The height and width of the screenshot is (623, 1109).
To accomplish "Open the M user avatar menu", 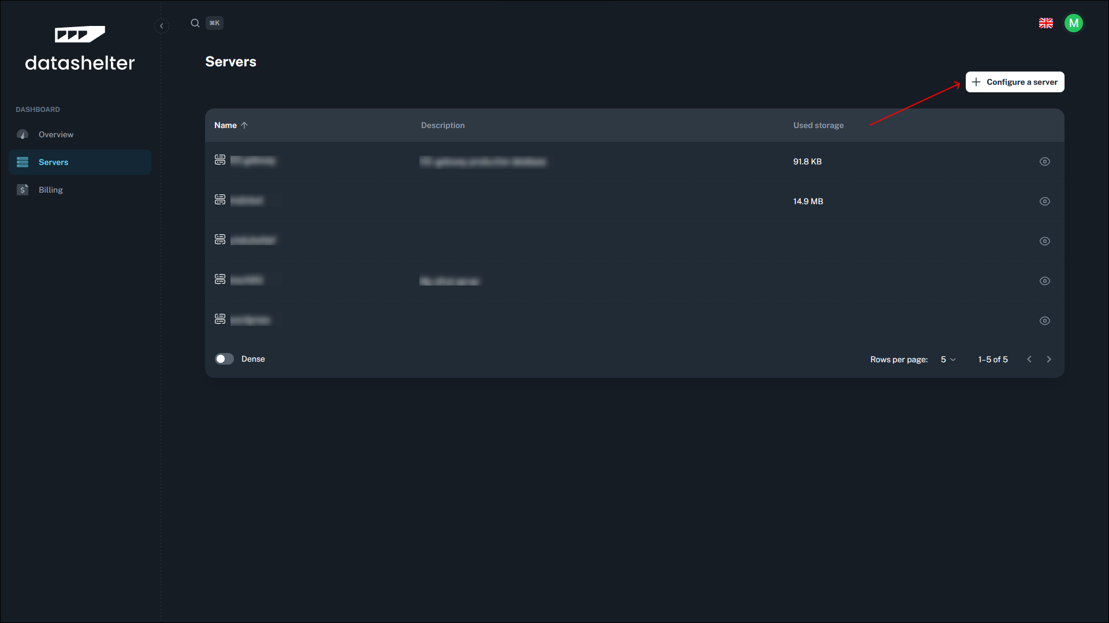I will [x=1074, y=23].
